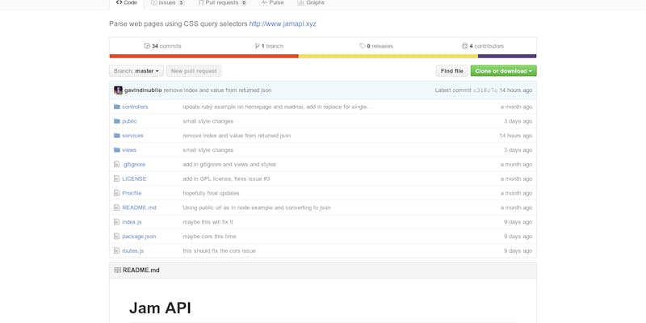Click the routes.js file icon
Viewport: 646px width, 323px height.
(x=116, y=251)
